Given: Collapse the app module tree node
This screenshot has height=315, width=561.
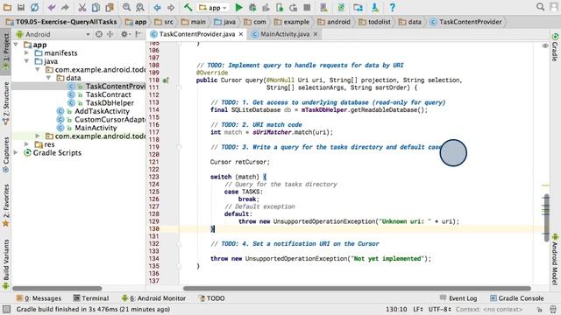Looking at the screenshot, I should tap(16, 45).
